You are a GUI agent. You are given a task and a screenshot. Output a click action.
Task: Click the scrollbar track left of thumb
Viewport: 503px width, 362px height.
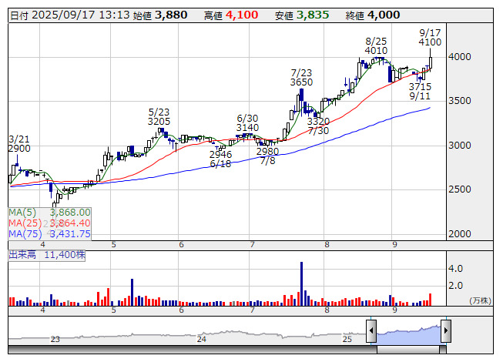pos(193,350)
